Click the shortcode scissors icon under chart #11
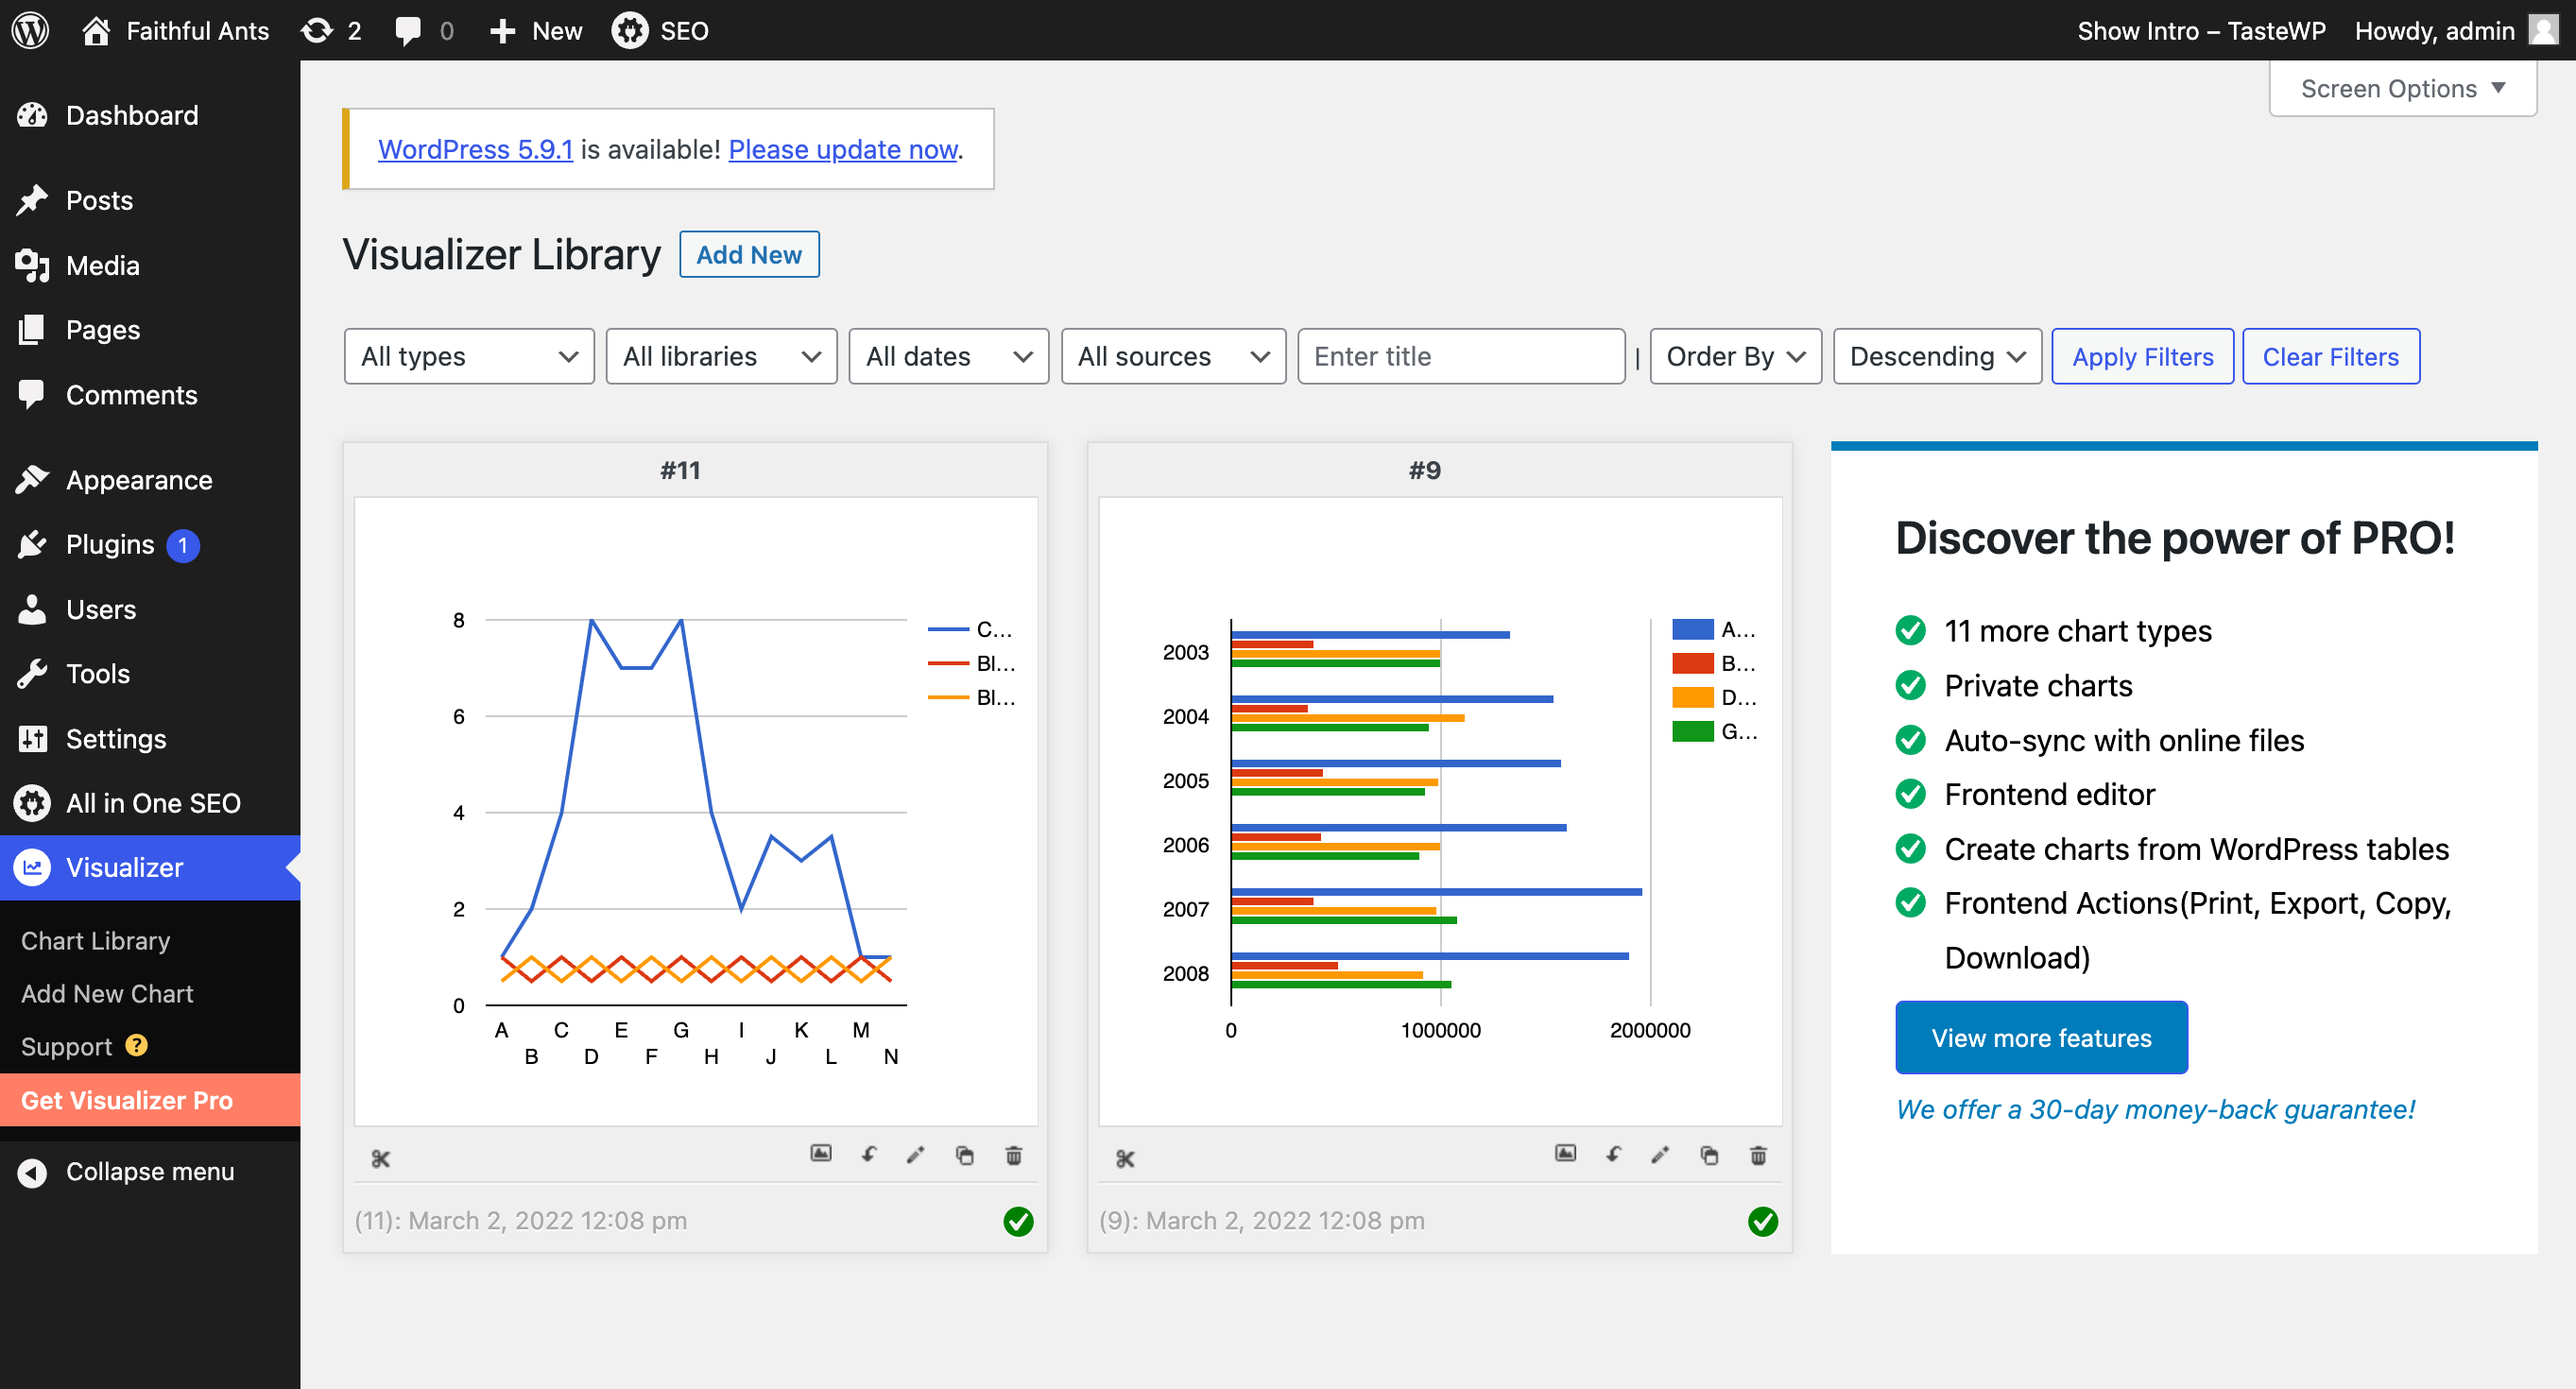The width and height of the screenshot is (2576, 1389). coord(380,1158)
